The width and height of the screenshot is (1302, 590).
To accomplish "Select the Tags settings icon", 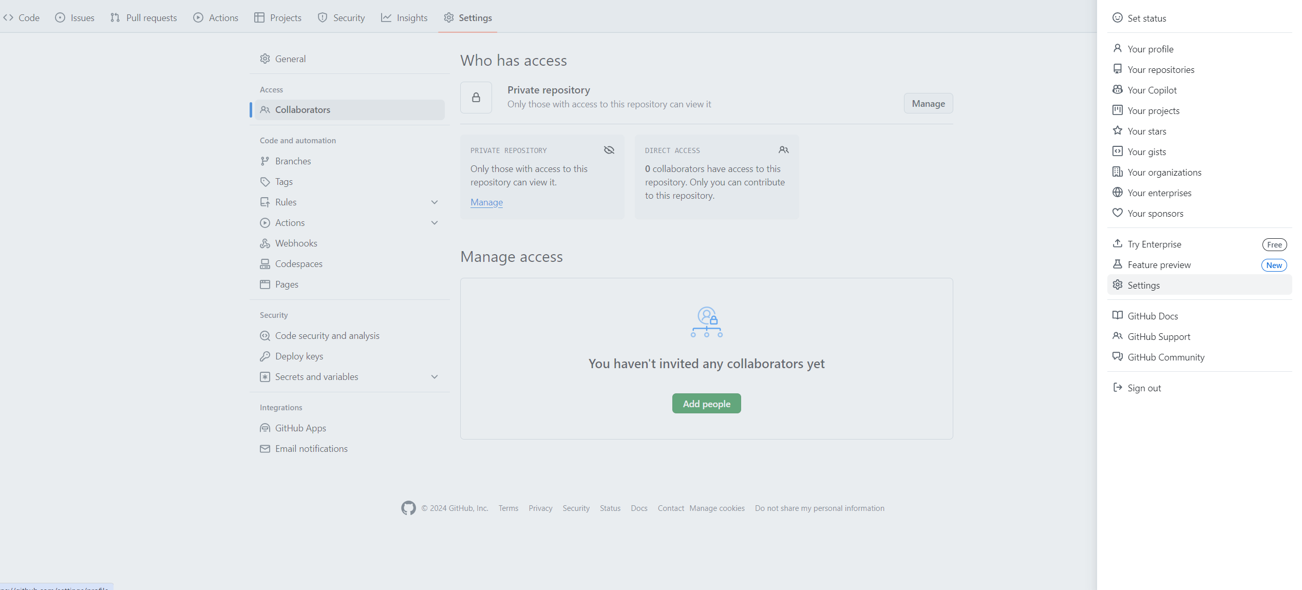I will pos(265,181).
